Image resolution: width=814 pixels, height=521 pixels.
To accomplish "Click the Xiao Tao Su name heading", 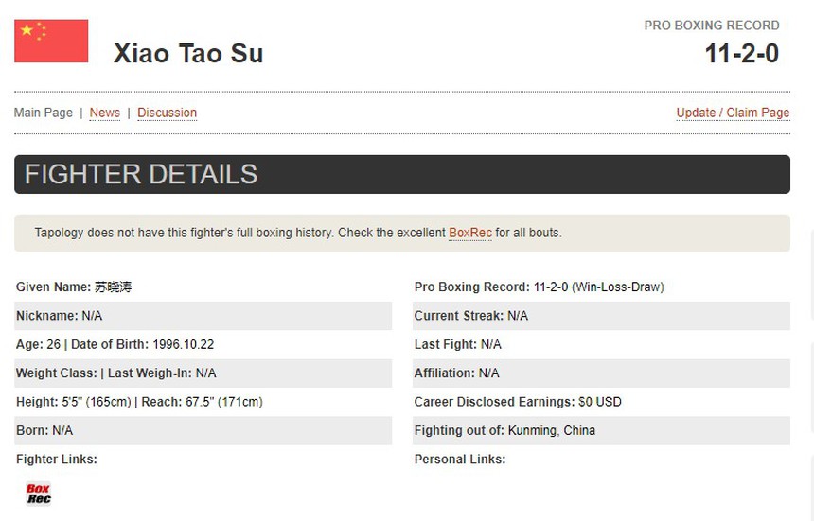I will click(x=188, y=53).
